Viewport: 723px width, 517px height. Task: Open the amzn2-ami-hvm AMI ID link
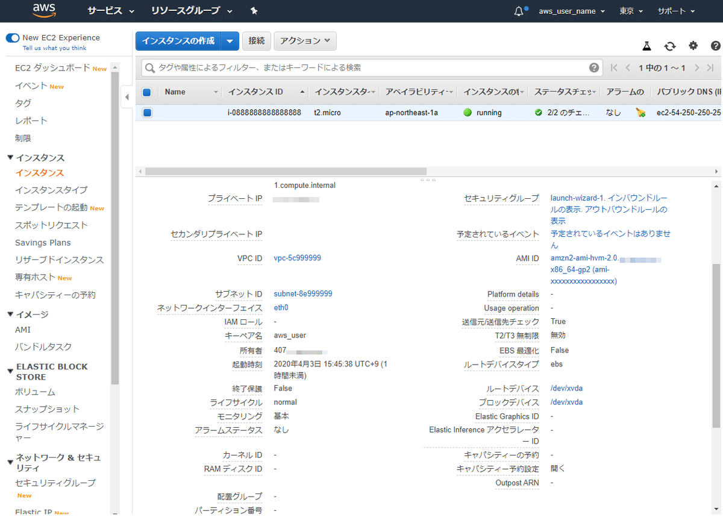[606, 270]
